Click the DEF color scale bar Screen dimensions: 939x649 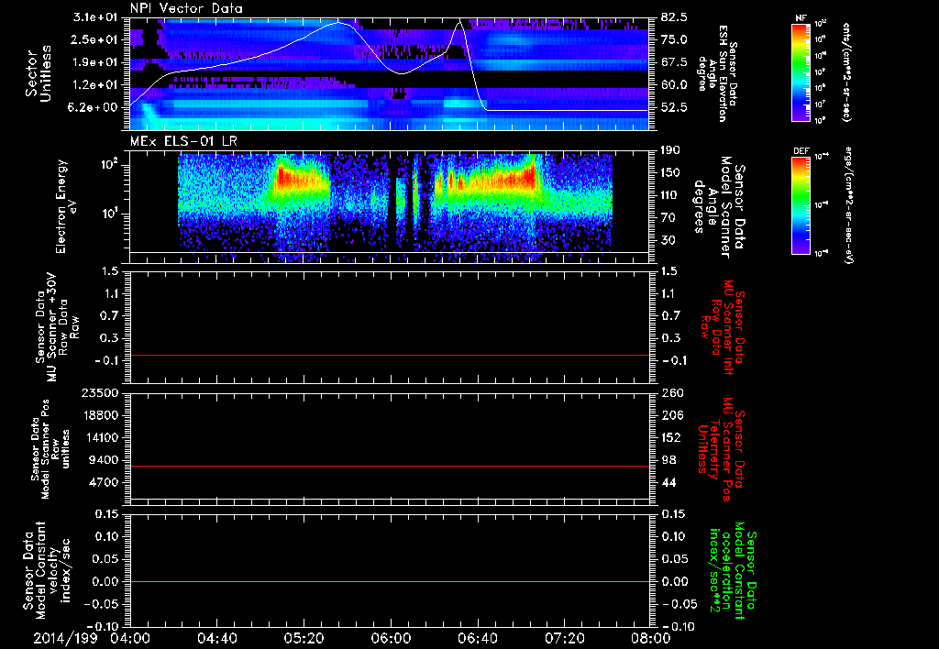801,205
